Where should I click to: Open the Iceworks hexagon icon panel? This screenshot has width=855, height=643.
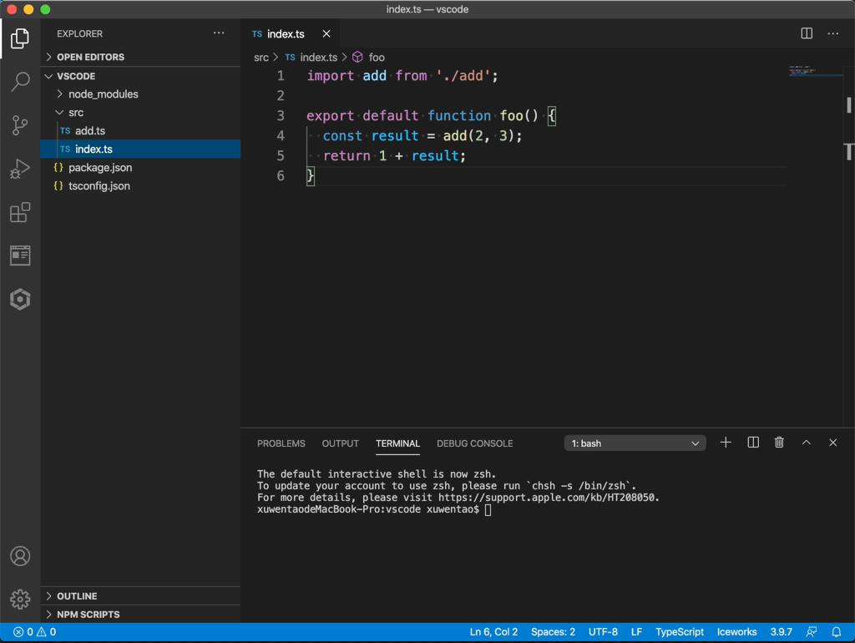pos(20,299)
